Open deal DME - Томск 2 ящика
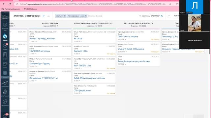211x118 pixels. 128,36
